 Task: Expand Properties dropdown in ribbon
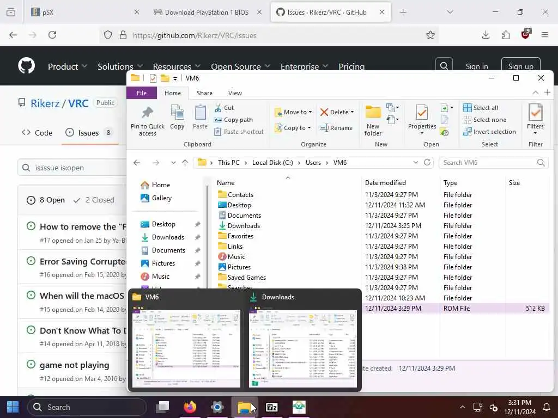[422, 133]
